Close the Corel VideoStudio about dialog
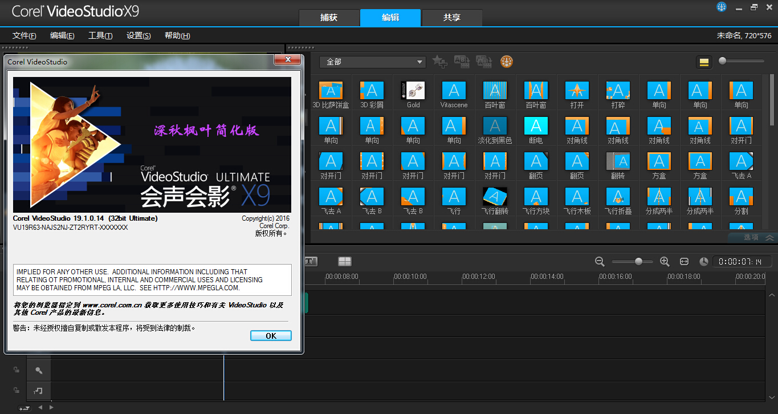Viewport: 778px width, 414px height. click(x=288, y=59)
